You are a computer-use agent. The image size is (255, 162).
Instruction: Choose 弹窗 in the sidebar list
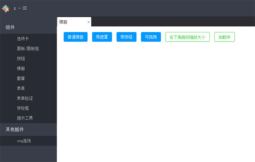21,68
